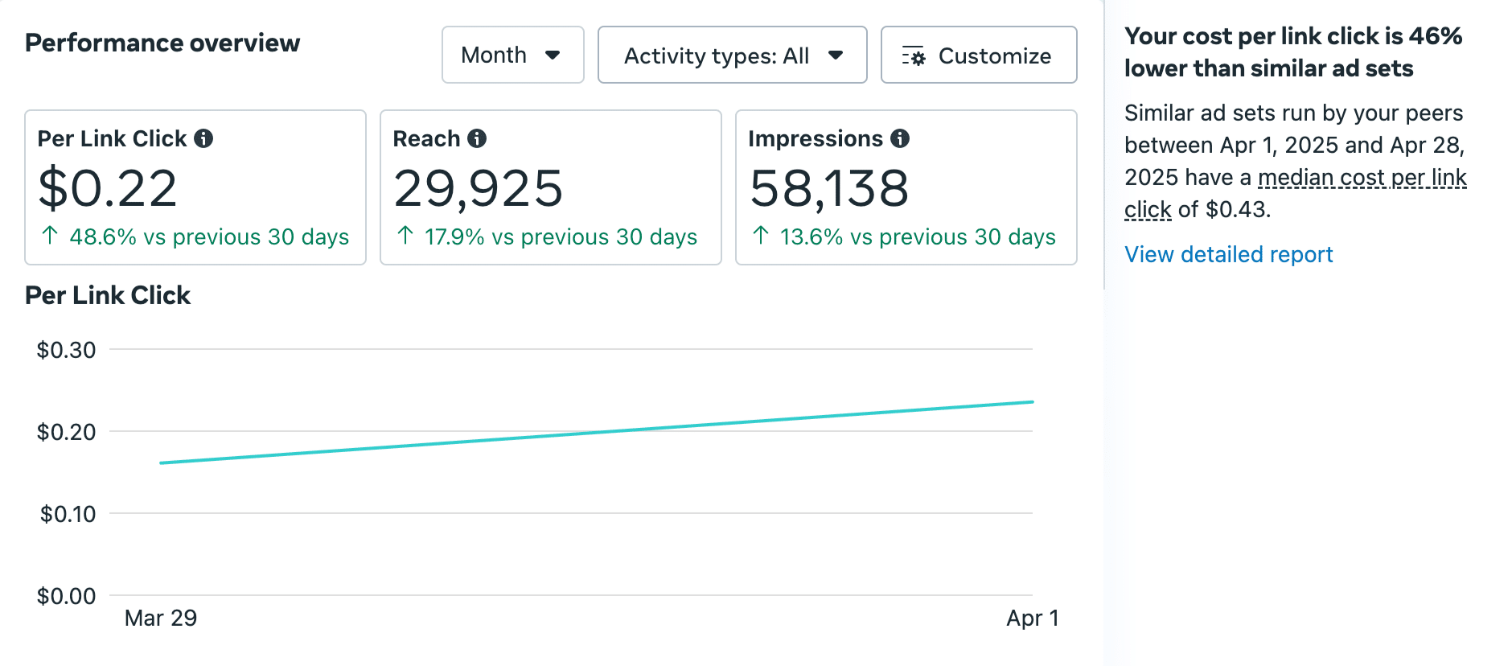Screen dimensions: 1512x666
Task: Open the View detailed report link
Action: [x=1228, y=254]
